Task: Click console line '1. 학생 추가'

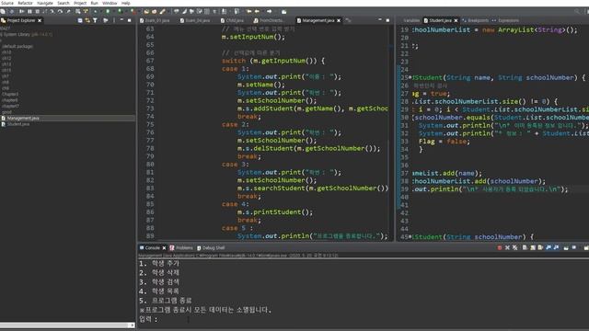Action: 159,264
